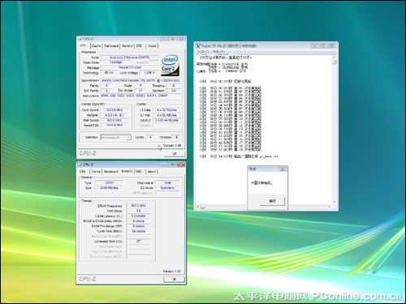This screenshot has height=304, width=406.
Task: Select SPD tab in lower CPU-Z window
Action: pyautogui.click(x=139, y=172)
